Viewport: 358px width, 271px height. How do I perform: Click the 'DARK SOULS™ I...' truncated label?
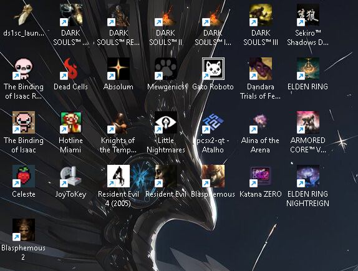[213, 37]
